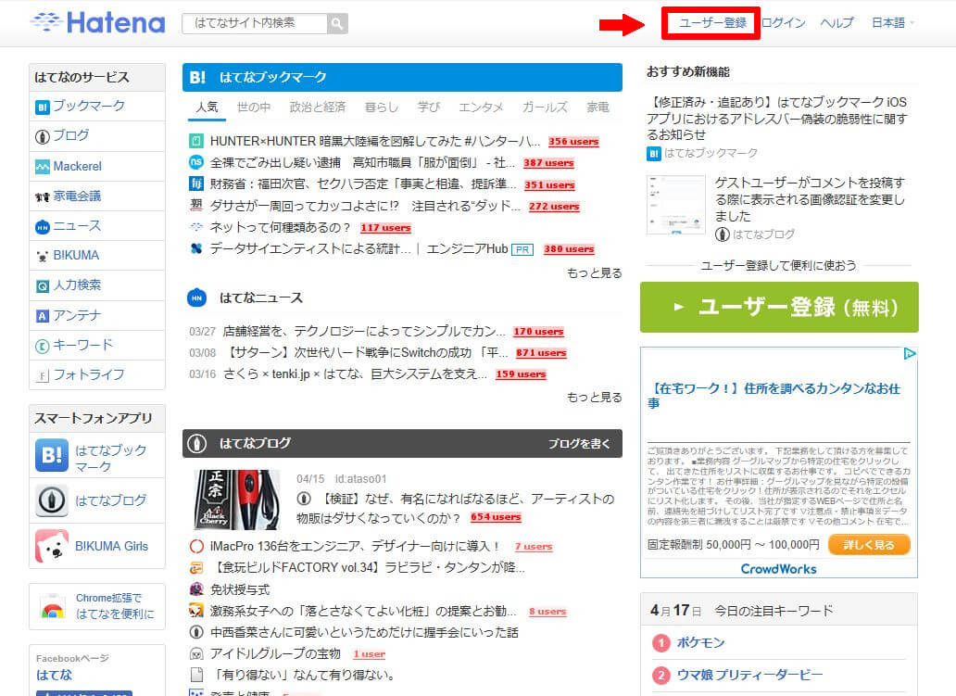956x696 pixels.
Task: Click the ゲストユーザー announcement thumbnail
Action: pyautogui.click(x=675, y=206)
